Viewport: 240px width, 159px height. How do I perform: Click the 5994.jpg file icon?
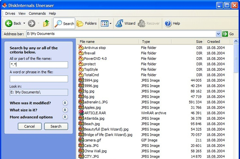[x=81, y=80]
